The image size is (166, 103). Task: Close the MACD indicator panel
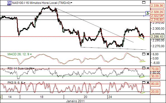coord(148,54)
